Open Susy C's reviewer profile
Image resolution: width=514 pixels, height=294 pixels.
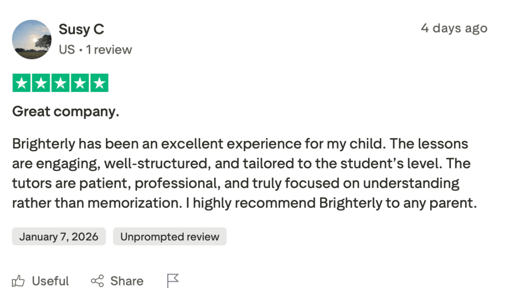(81, 29)
